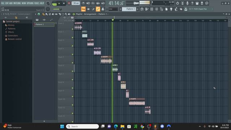Open the EDIT menu
This screenshot has height=130, width=231.
(7, 3)
